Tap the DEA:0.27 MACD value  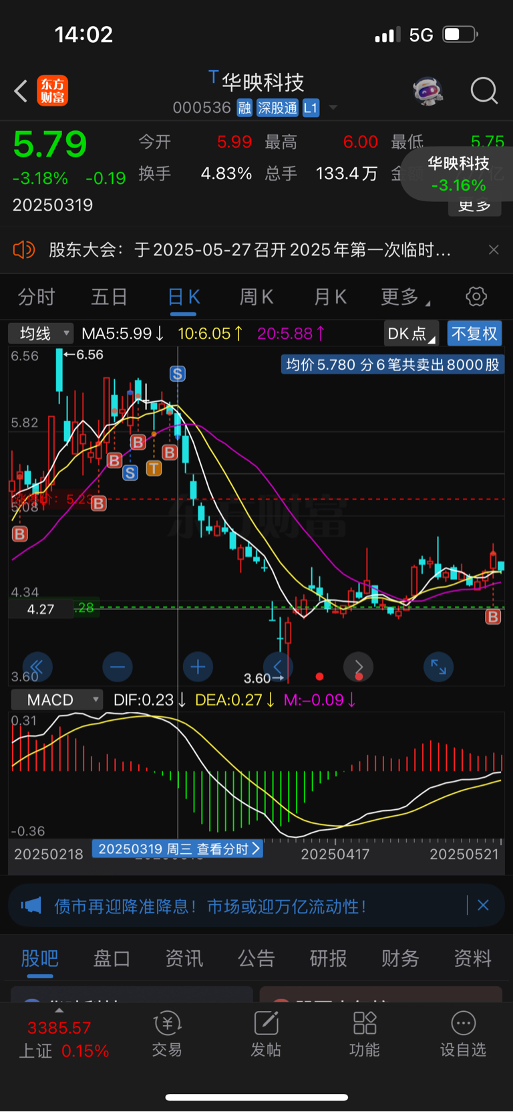point(234,700)
